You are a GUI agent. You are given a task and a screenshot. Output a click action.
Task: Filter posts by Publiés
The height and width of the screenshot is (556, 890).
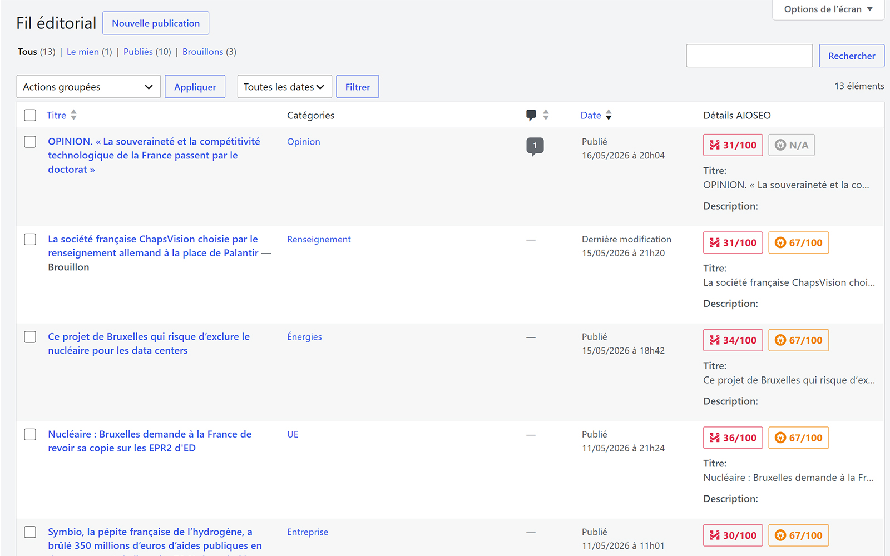pyautogui.click(x=138, y=52)
